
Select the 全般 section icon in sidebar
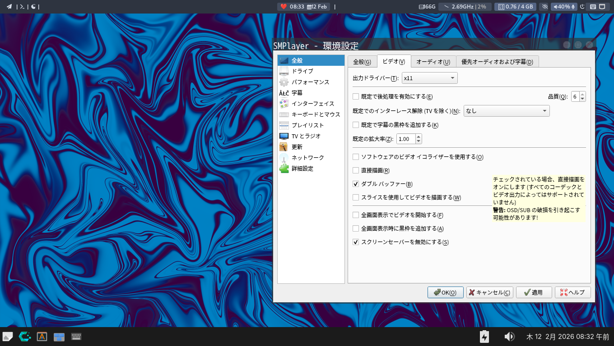[x=284, y=60]
